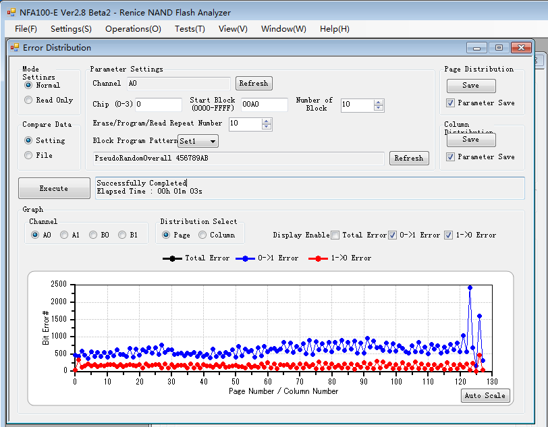Select Read Only mode radio button
Image resolution: width=548 pixels, height=427 pixels.
[x=28, y=100]
